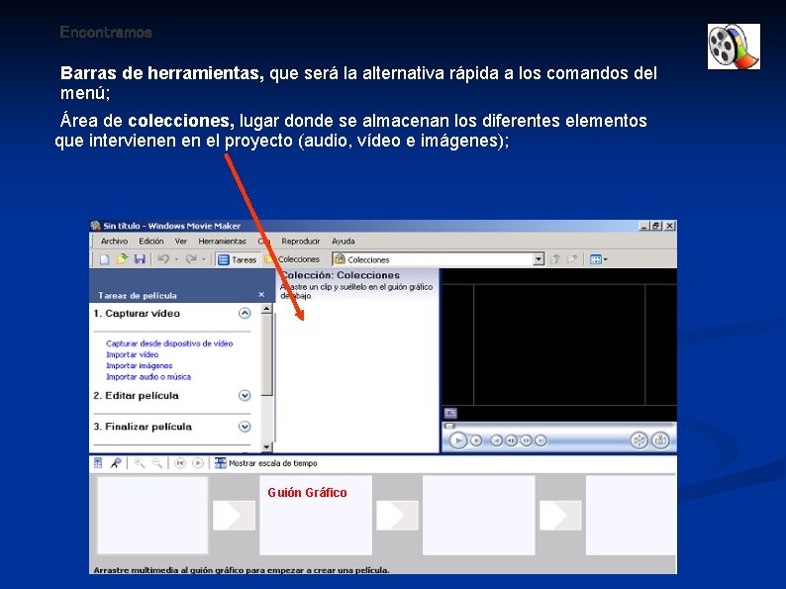Toggle the Tareas pane button
The image size is (786, 589).
pyautogui.click(x=238, y=259)
